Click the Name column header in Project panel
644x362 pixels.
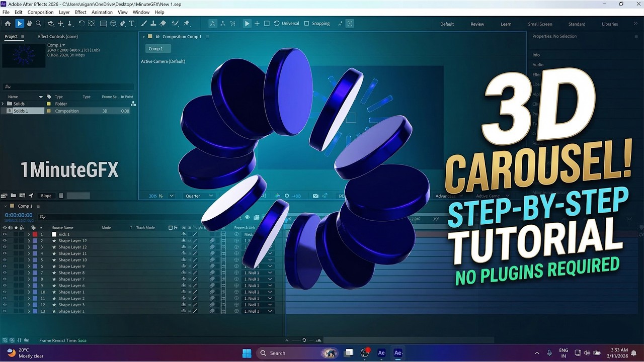point(13,97)
